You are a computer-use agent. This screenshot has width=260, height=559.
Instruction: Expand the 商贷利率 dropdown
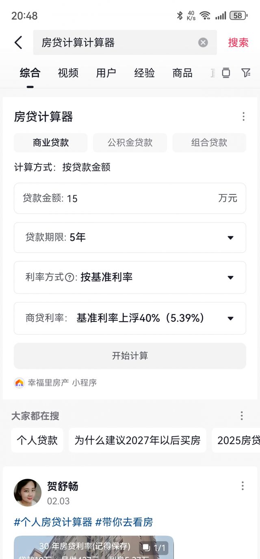tap(230, 318)
